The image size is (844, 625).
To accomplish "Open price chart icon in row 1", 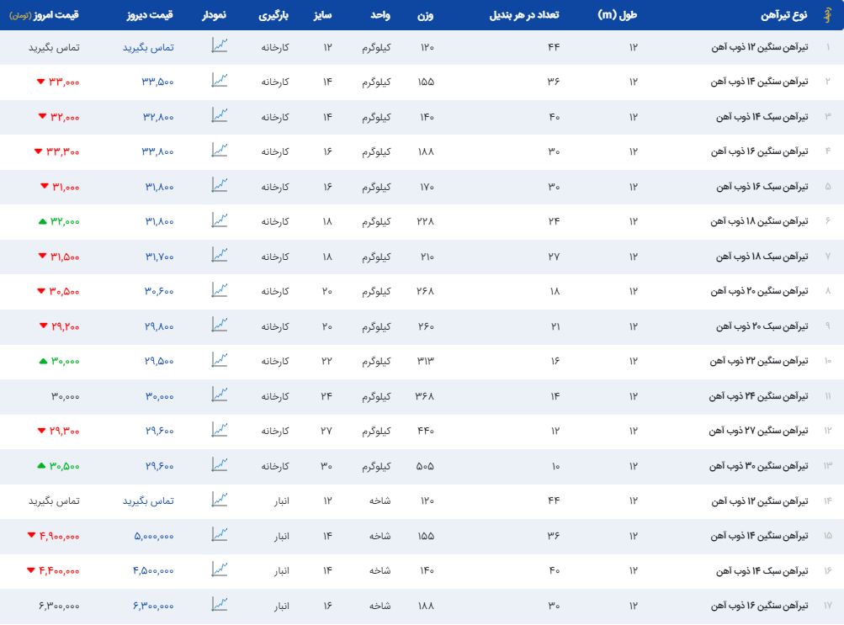I will coord(220,46).
